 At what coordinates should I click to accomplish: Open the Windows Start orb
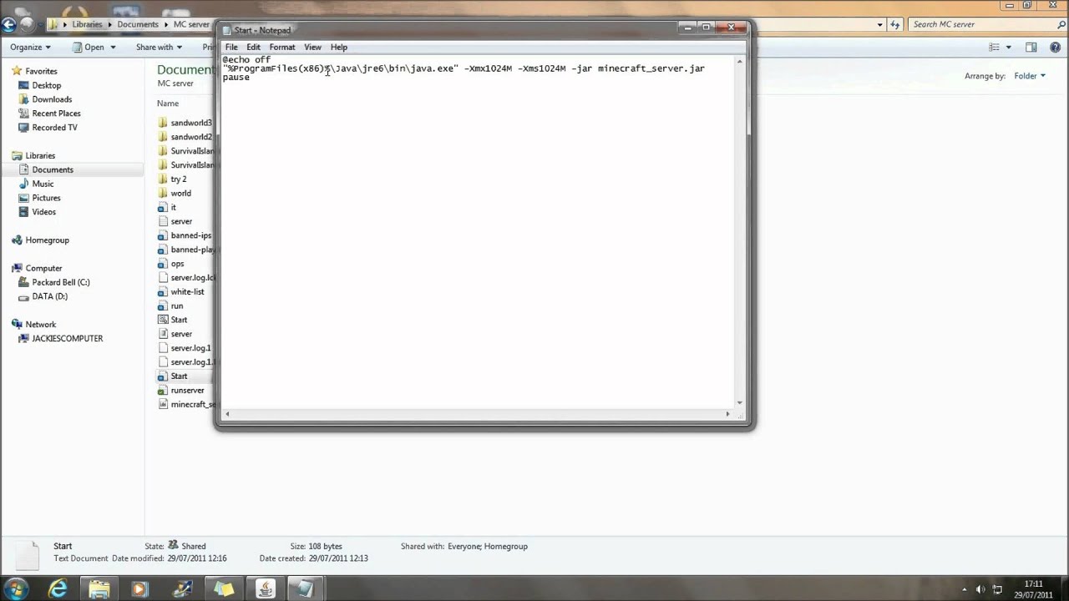coord(17,588)
